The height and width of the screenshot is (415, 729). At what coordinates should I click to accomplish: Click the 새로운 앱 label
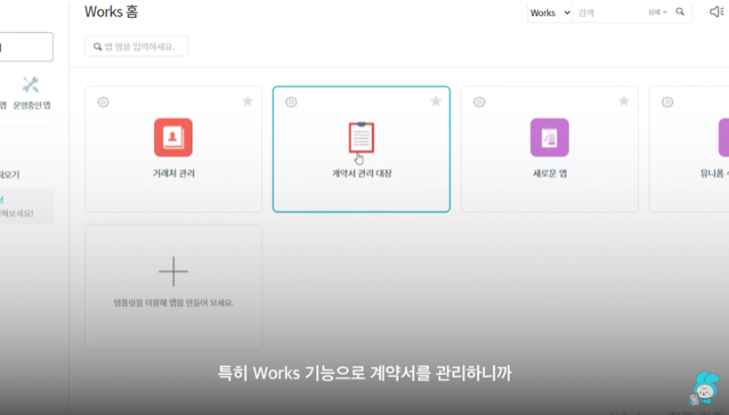pyautogui.click(x=549, y=174)
